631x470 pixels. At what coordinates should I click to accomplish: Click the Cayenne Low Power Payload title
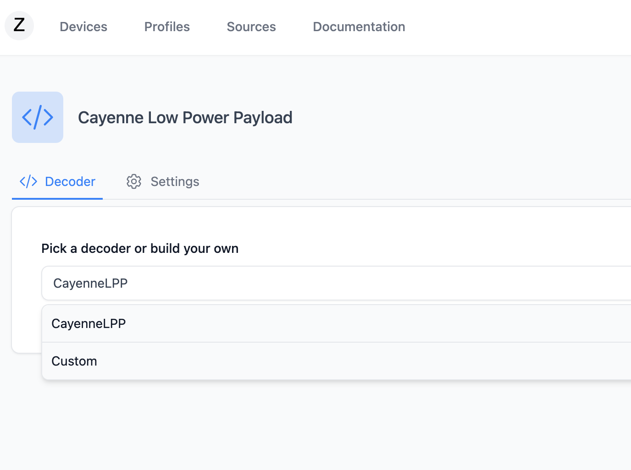click(x=185, y=118)
